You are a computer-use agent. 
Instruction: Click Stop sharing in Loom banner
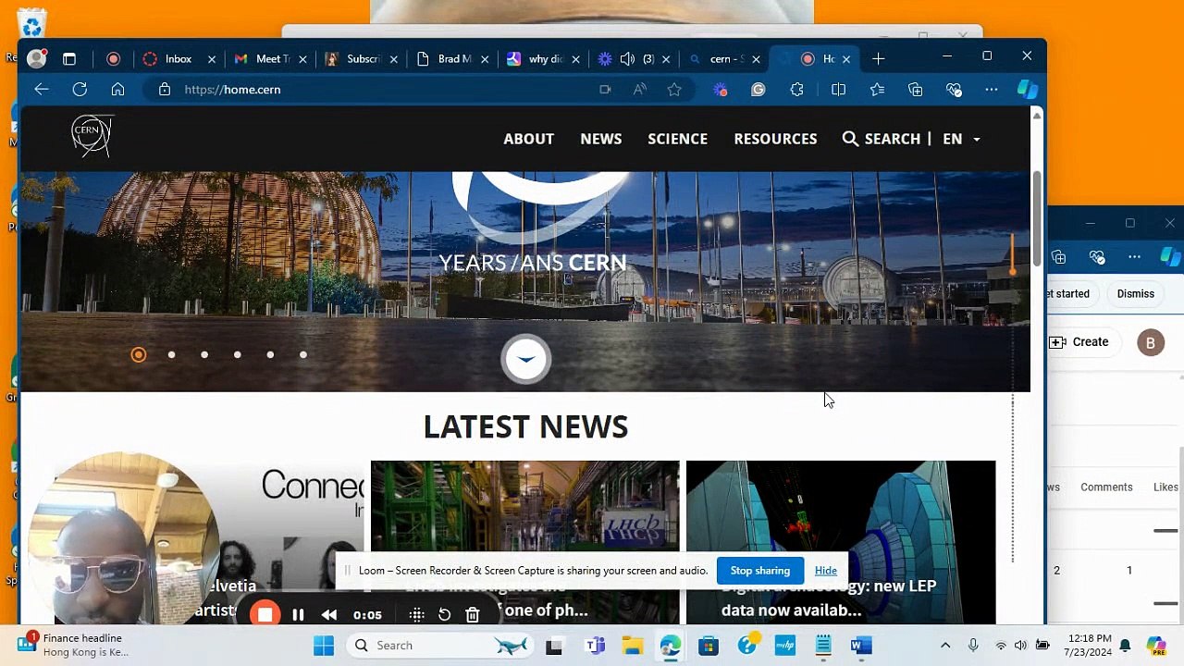(760, 571)
